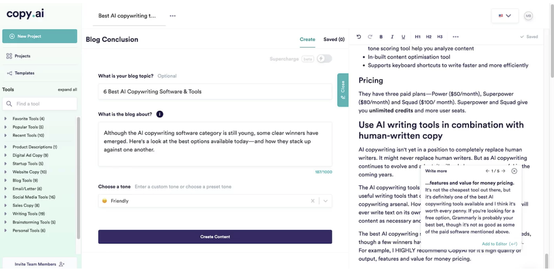The height and width of the screenshot is (272, 554).
Task: Expand the Social Media Tools (16) category
Action: tap(5, 197)
